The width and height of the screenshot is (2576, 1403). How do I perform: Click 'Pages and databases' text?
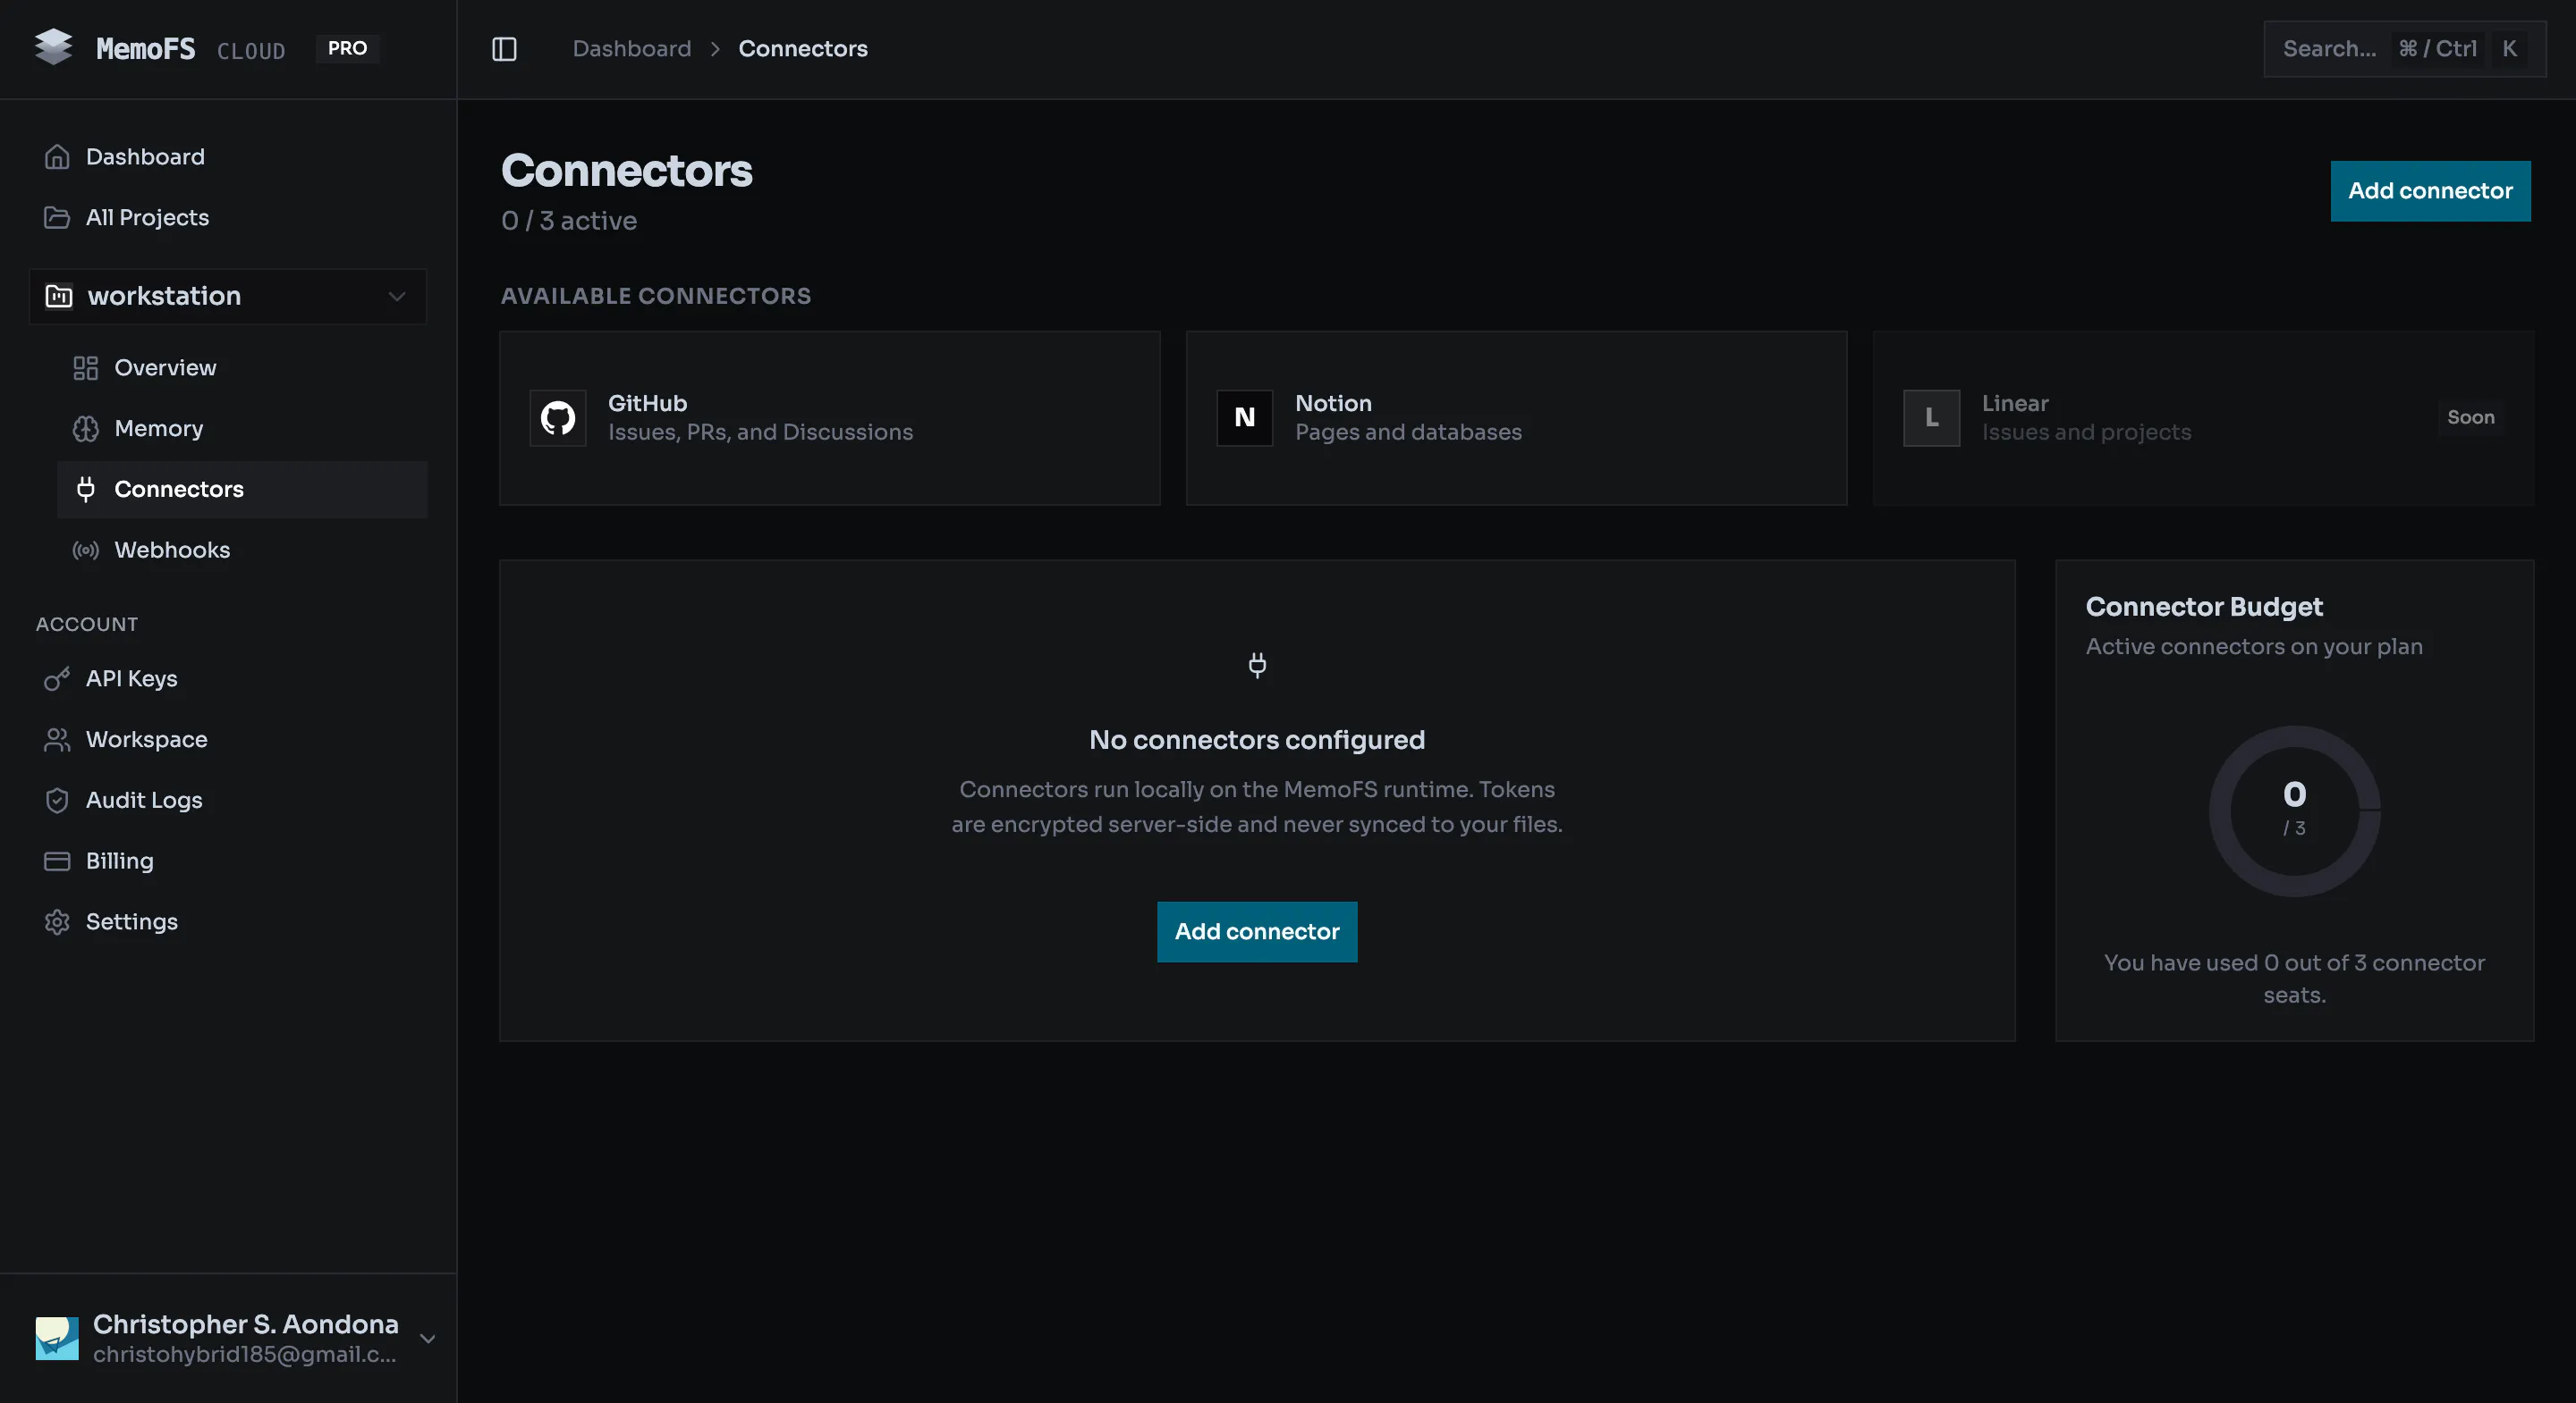click(x=1408, y=433)
